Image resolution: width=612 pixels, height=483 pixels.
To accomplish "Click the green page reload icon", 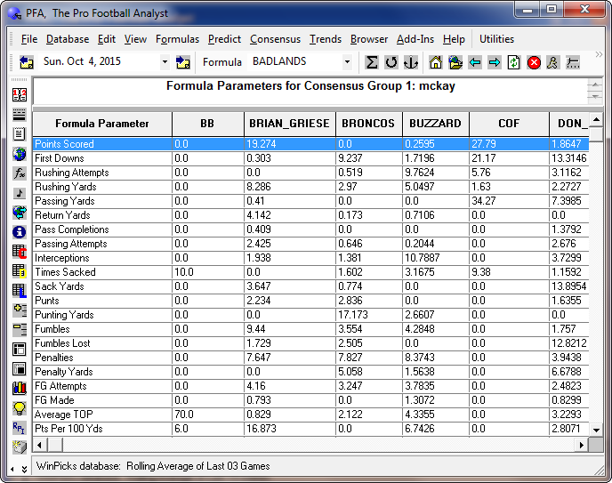I will [x=513, y=62].
